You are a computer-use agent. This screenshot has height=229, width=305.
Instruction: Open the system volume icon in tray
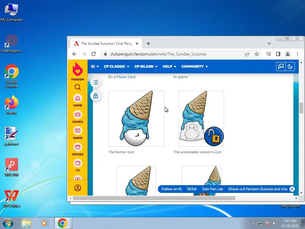click(275, 223)
